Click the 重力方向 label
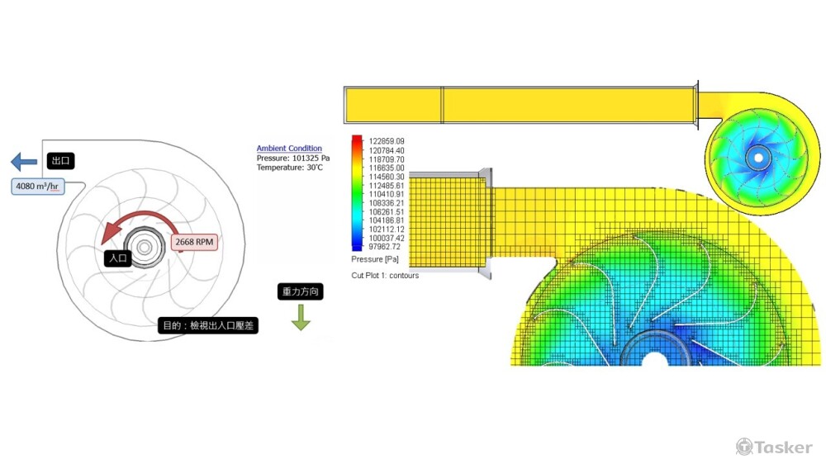 click(x=299, y=291)
